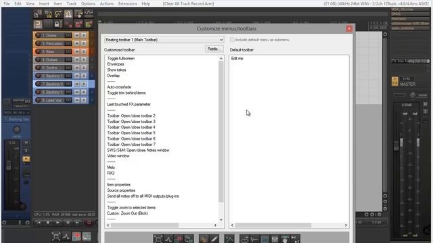This screenshot has width=433, height=243.
Task: Open the Track menu
Action: pos(71,3)
